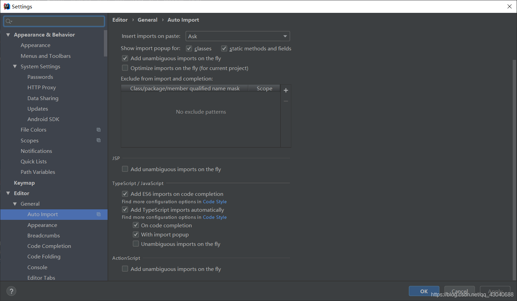Open Updates settings page
The width and height of the screenshot is (517, 301).
point(38,109)
